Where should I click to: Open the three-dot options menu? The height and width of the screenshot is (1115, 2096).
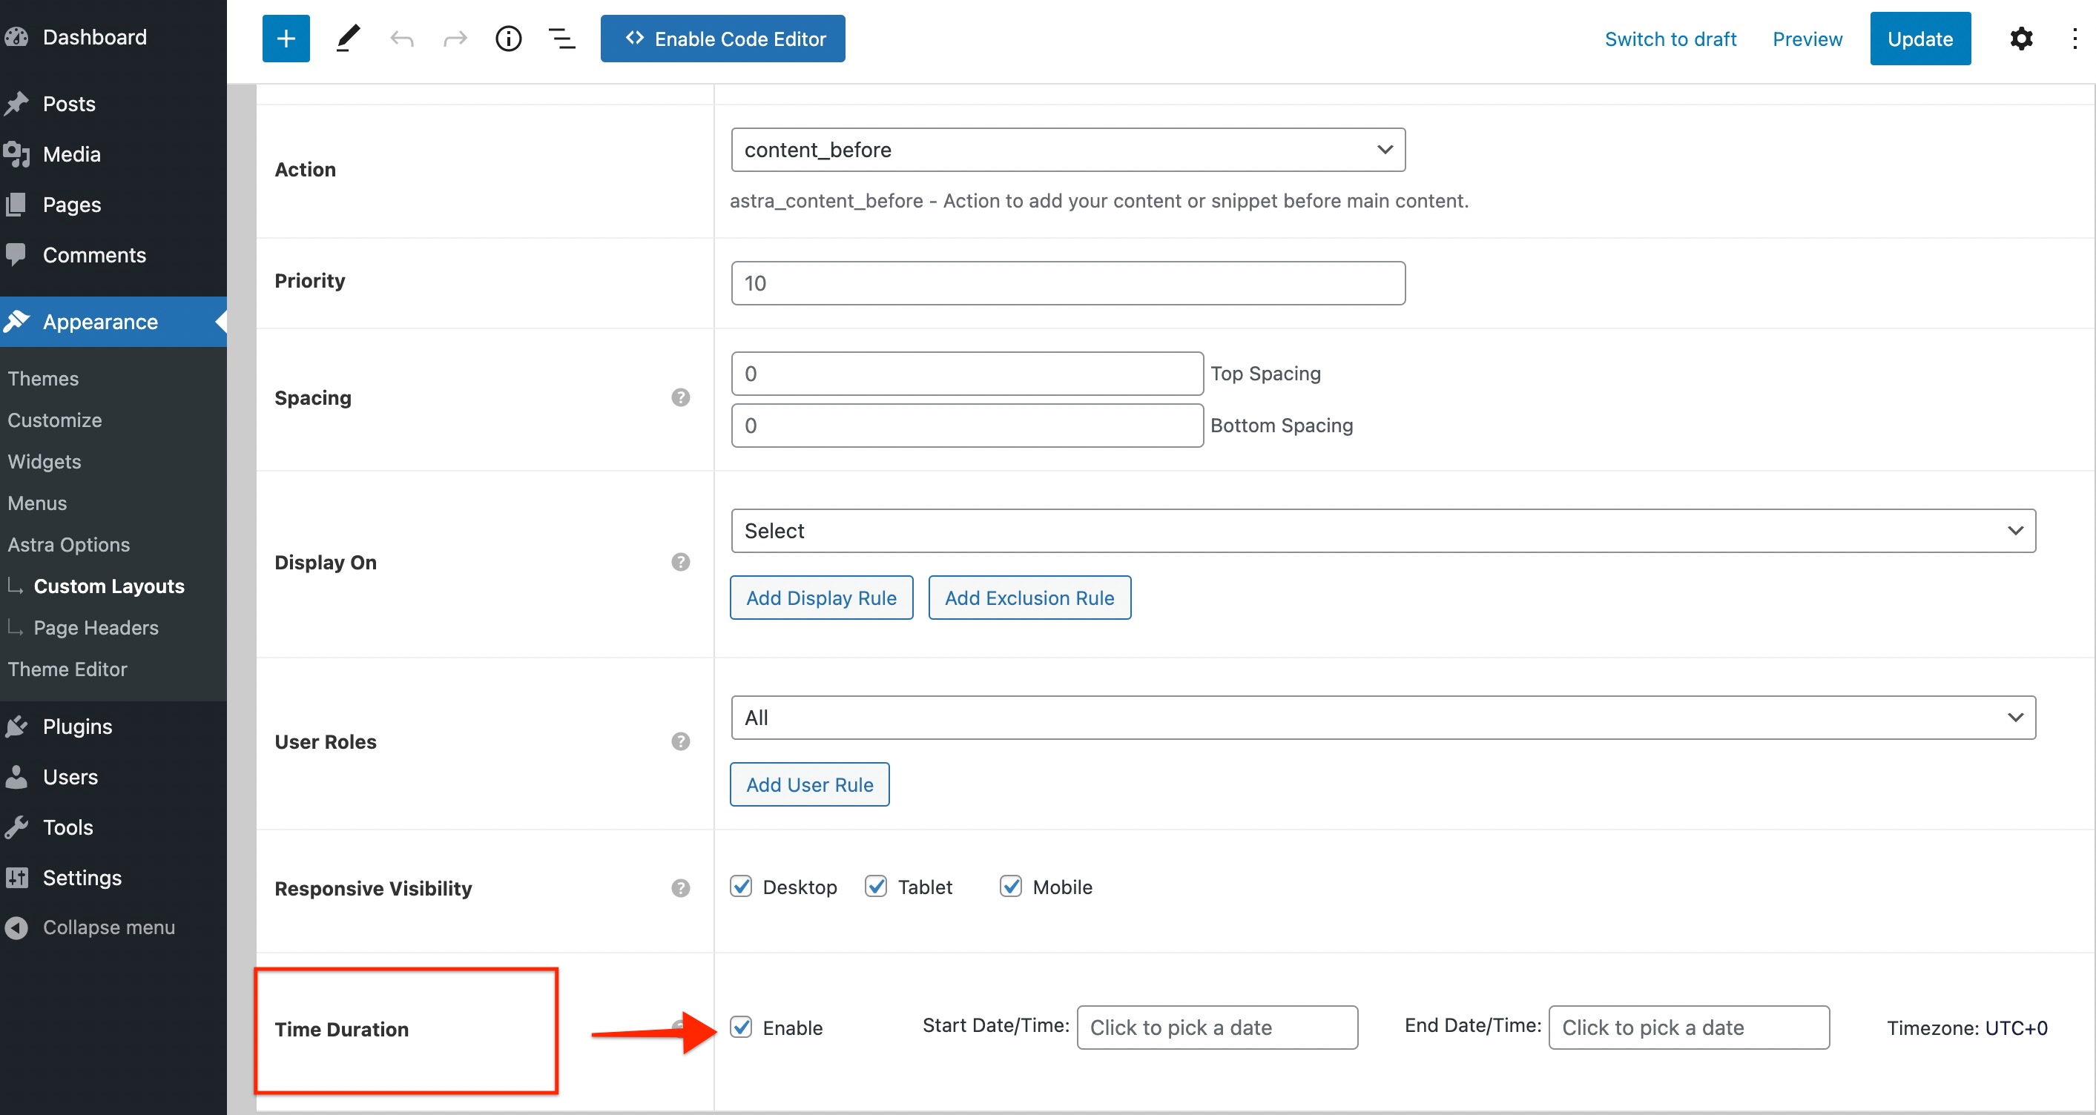(x=2074, y=39)
